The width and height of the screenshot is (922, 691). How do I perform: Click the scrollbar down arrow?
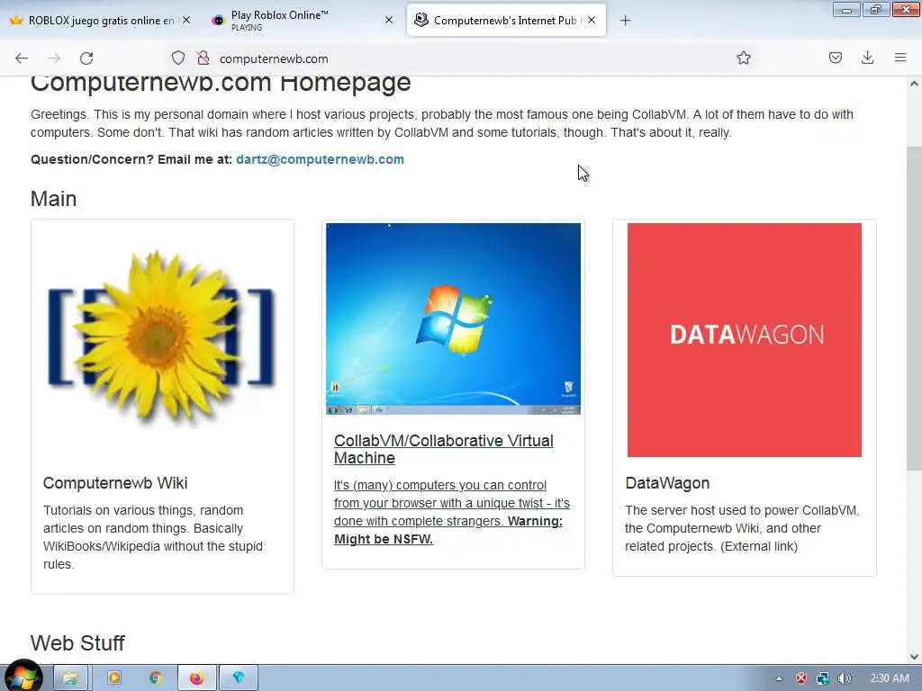click(x=915, y=657)
